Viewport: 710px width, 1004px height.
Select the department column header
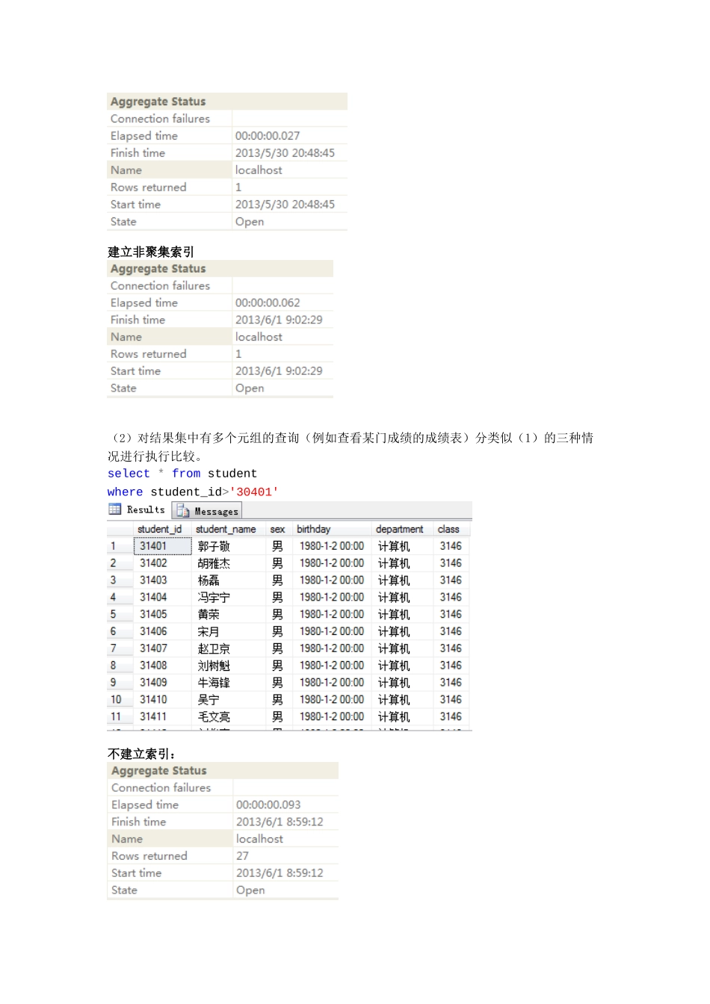point(399,529)
